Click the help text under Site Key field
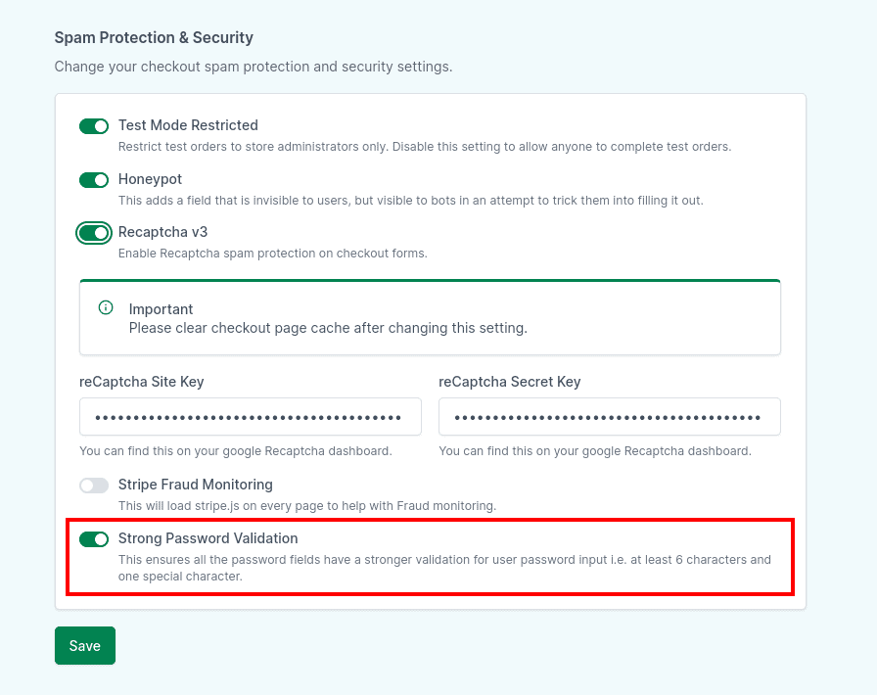Screen dimensions: 877x695 click(x=235, y=451)
